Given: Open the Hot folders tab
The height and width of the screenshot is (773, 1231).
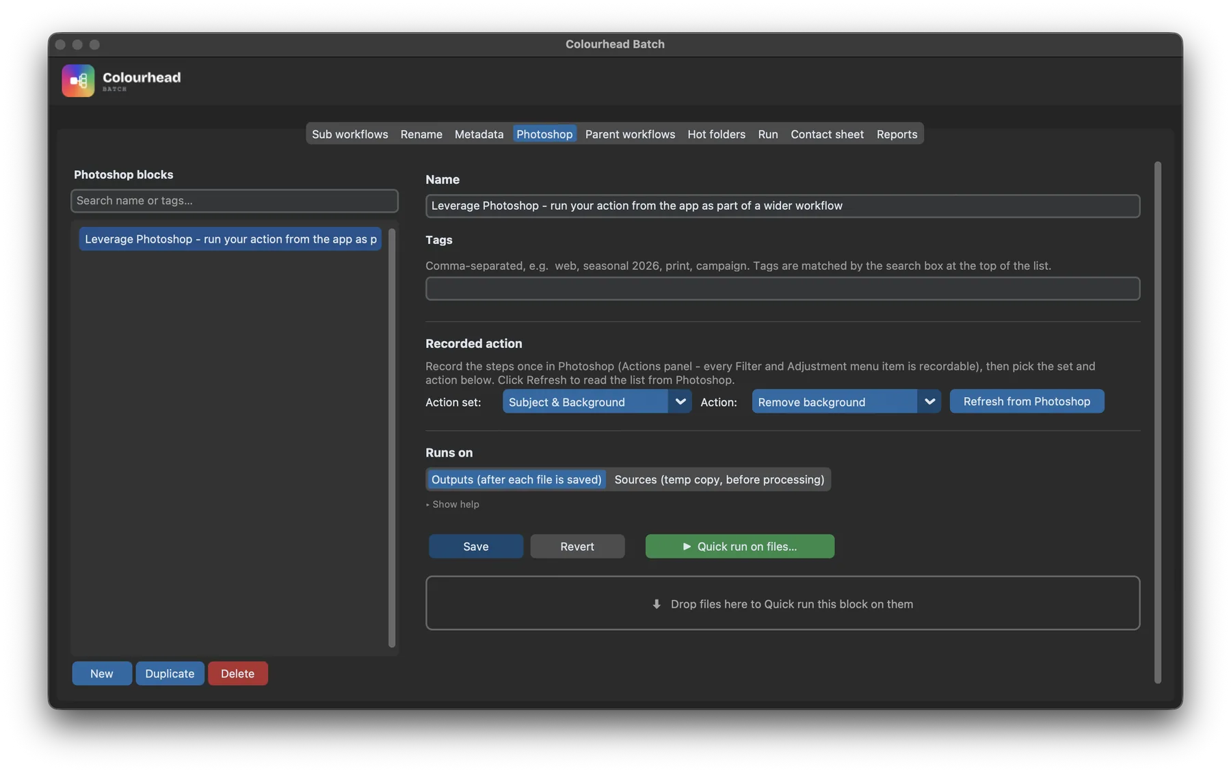Looking at the screenshot, I should pyautogui.click(x=716, y=134).
